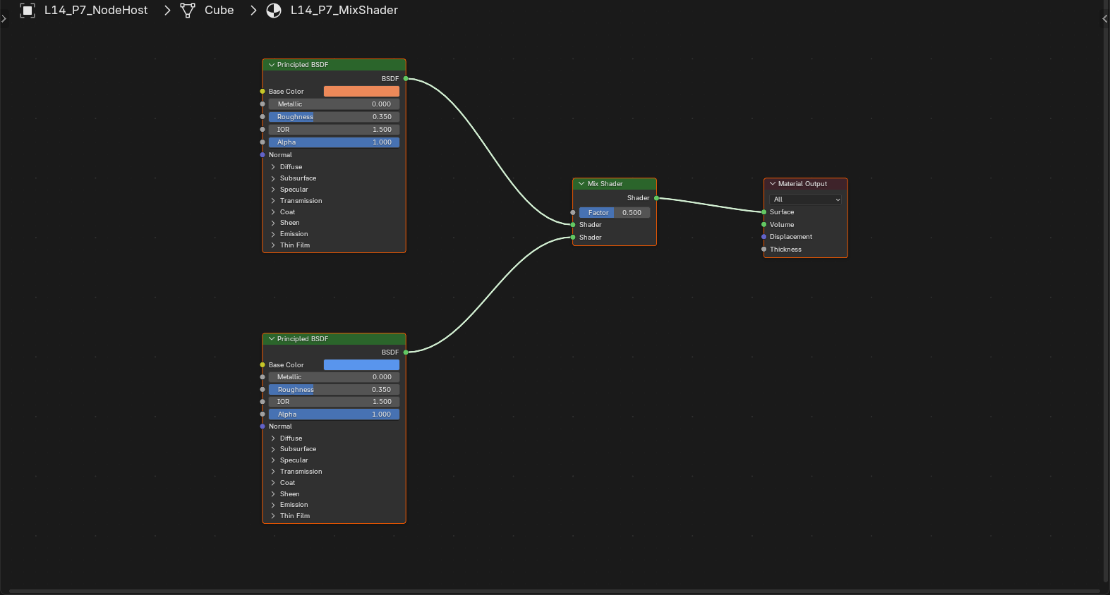
Task: Click second Shader input socket on Mix Shader
Action: [573, 238]
